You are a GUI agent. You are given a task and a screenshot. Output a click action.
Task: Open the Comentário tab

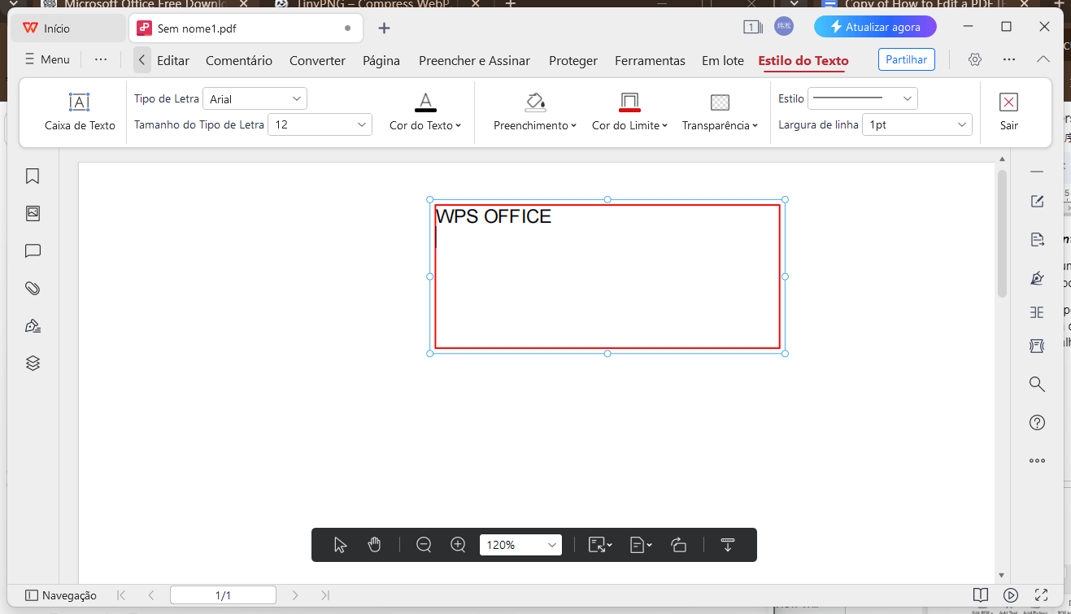pos(239,60)
